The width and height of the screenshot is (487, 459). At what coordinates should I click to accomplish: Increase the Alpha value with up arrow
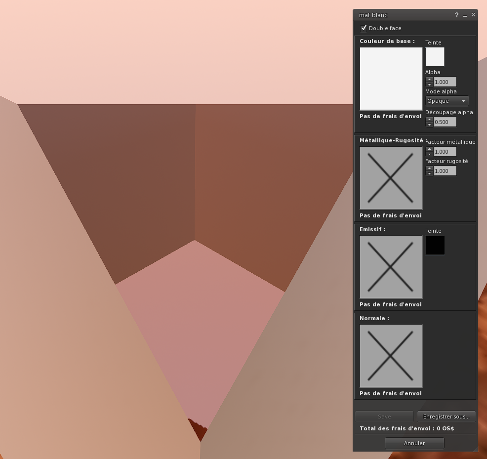click(429, 79)
